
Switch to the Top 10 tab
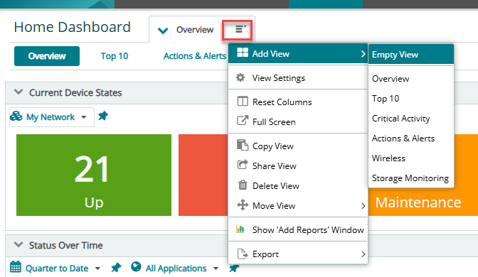point(115,56)
